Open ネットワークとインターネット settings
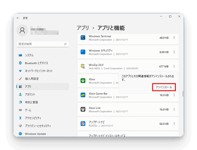Image resolution: width=197 pixels, height=150 pixels. 43,71
